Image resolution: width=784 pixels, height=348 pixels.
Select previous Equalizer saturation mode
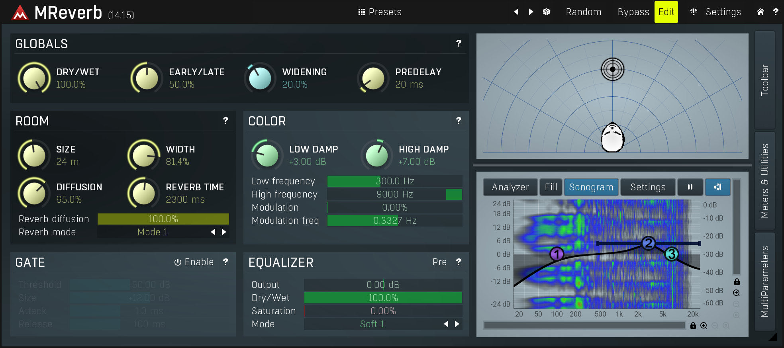pos(446,324)
